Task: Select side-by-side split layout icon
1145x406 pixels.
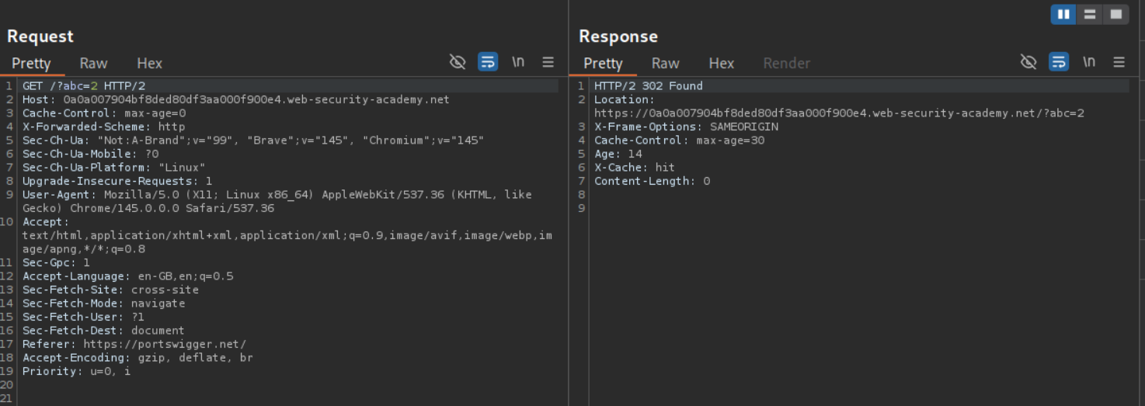Action: pyautogui.click(x=1063, y=14)
